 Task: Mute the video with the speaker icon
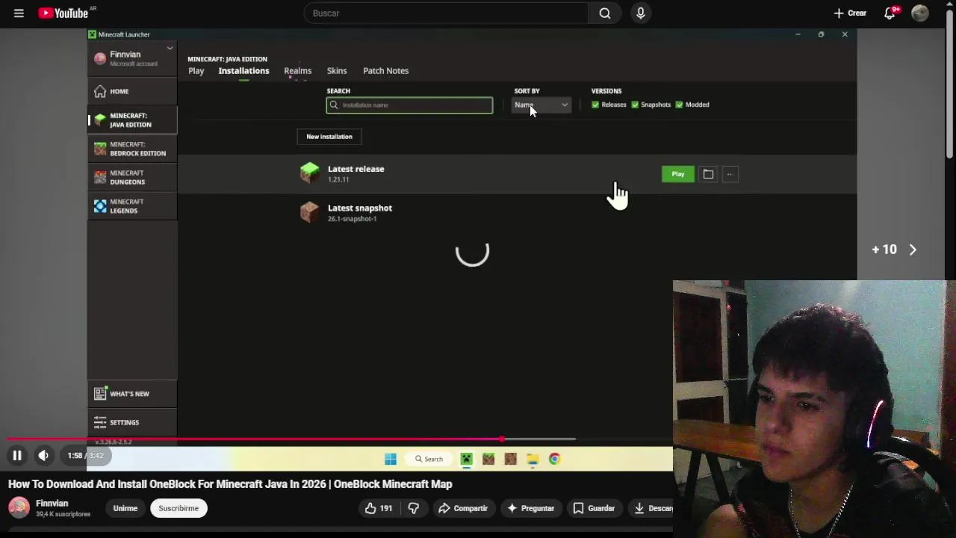[x=43, y=455]
